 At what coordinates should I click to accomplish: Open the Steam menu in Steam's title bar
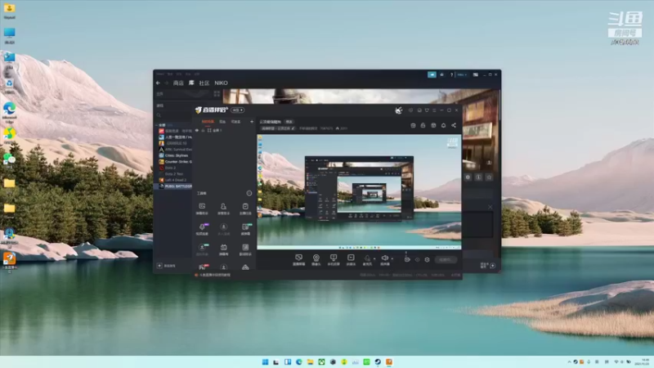click(160, 74)
